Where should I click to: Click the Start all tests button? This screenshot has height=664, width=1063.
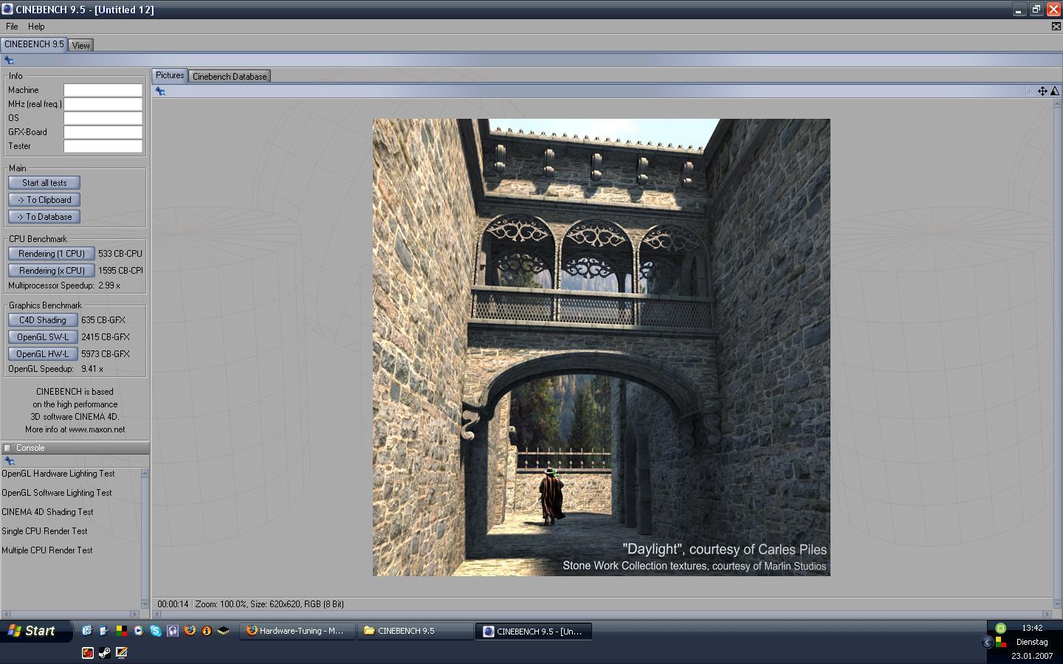(x=44, y=183)
